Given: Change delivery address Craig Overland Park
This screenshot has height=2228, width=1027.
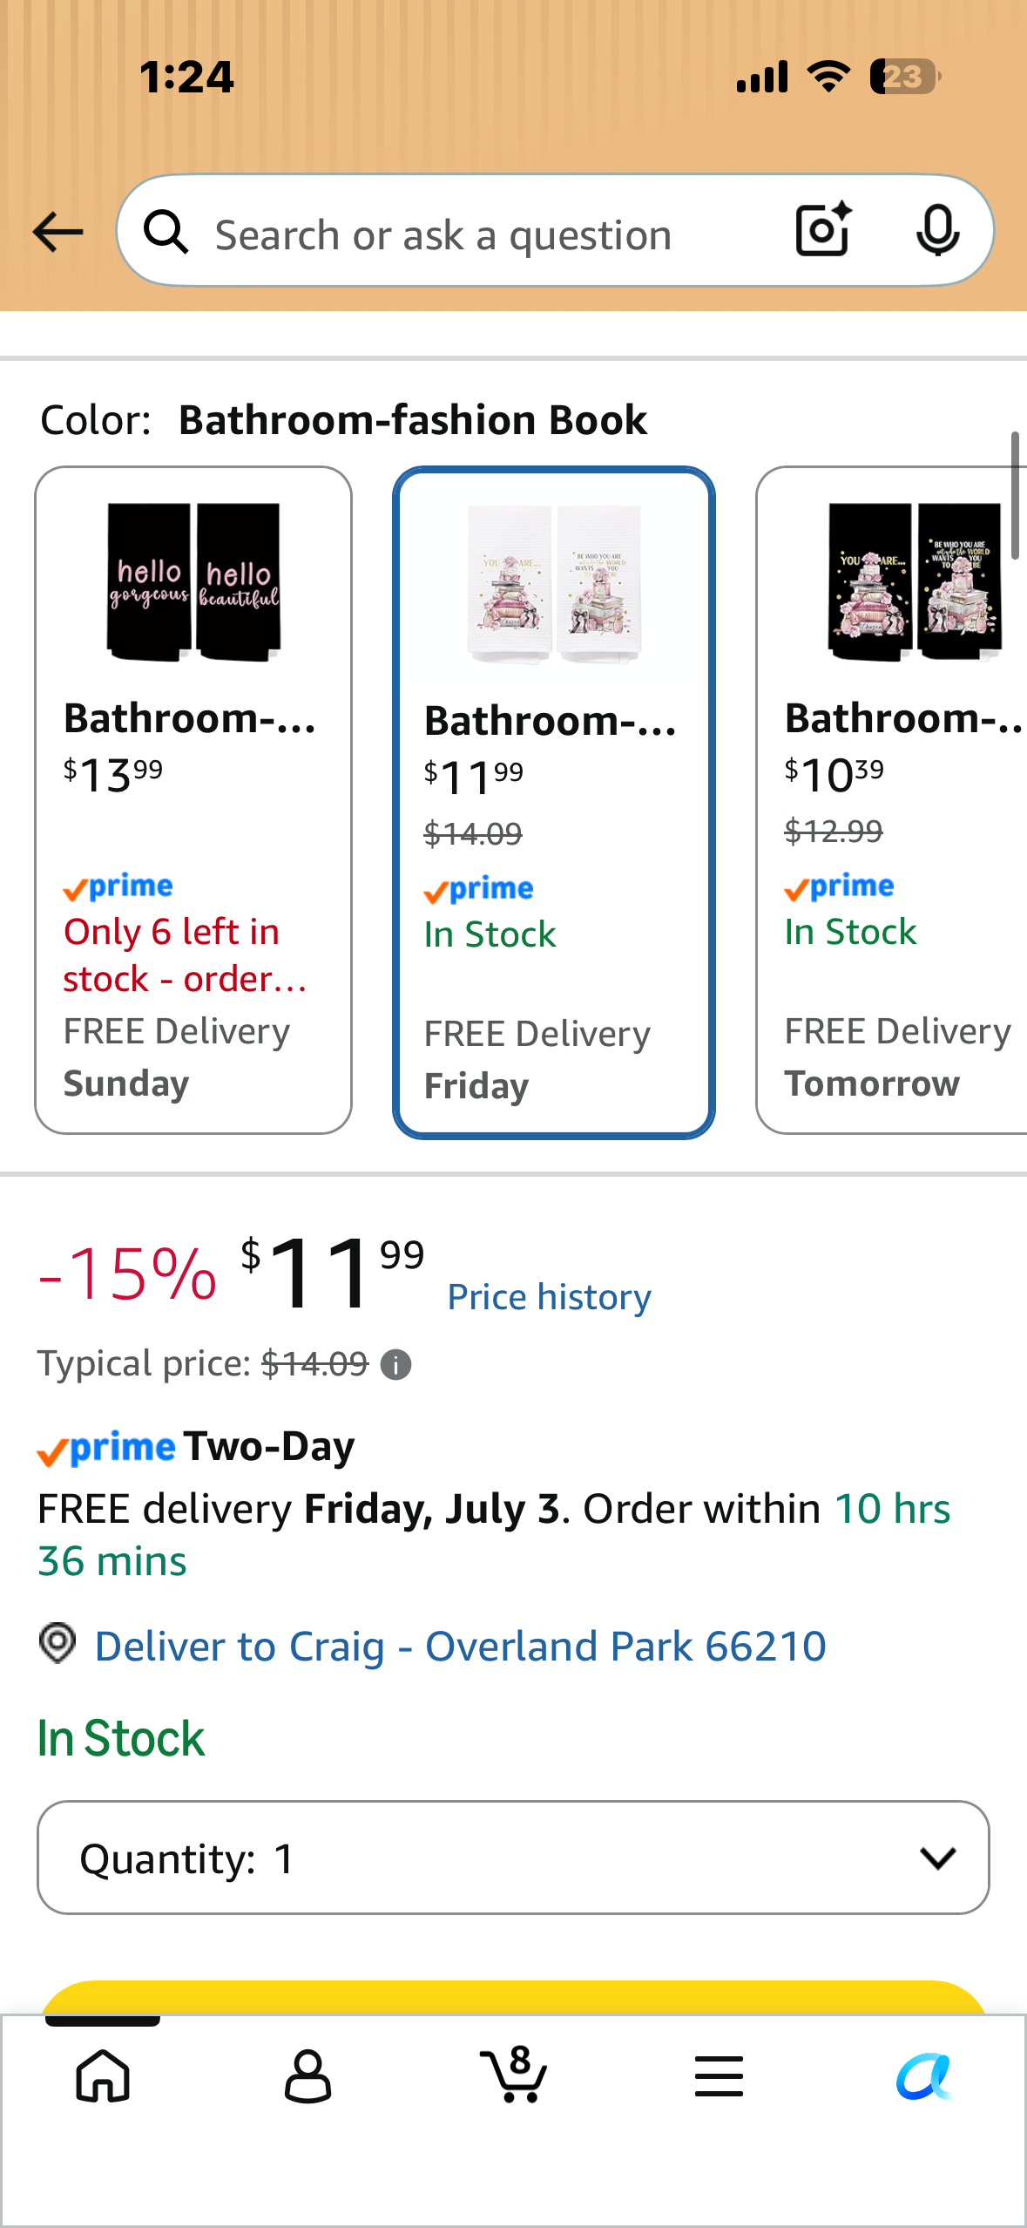Looking at the screenshot, I should coord(460,1646).
